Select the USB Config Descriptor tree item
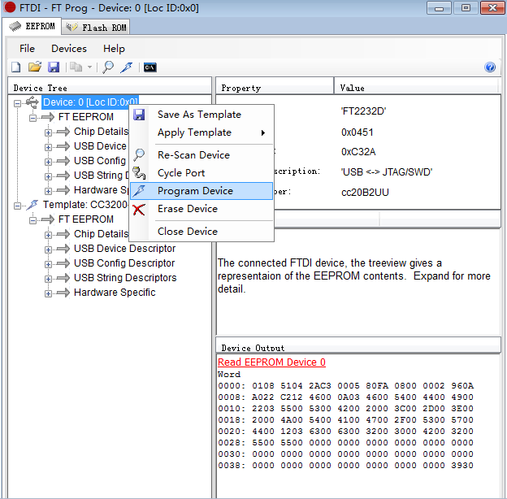 pyautogui.click(x=124, y=263)
